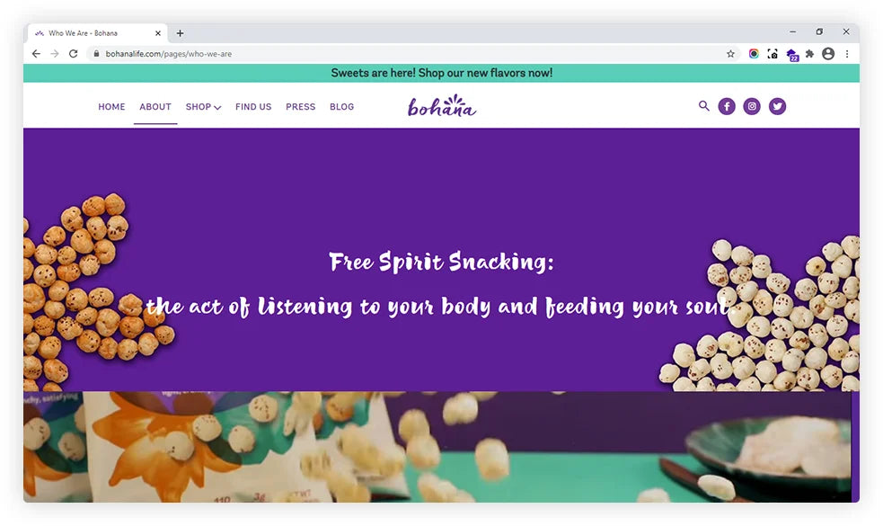Image resolution: width=883 pixels, height=526 pixels.
Task: Click the Sweets are here announcement banner
Action: 442,73
